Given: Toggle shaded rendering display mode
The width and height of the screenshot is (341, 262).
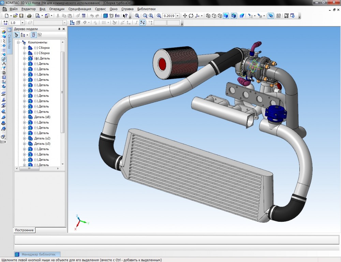Looking at the screenshot, I should click(226, 16).
